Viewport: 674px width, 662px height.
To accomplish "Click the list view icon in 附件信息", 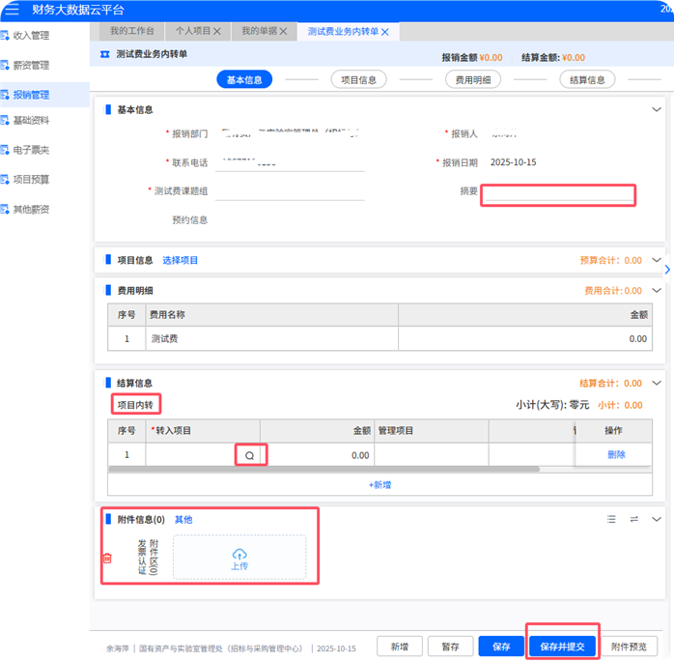I will tap(611, 519).
